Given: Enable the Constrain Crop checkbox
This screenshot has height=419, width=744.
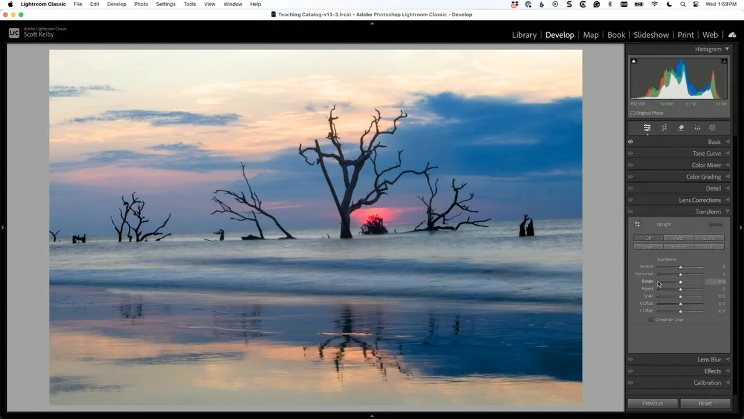Looking at the screenshot, I should 651,320.
